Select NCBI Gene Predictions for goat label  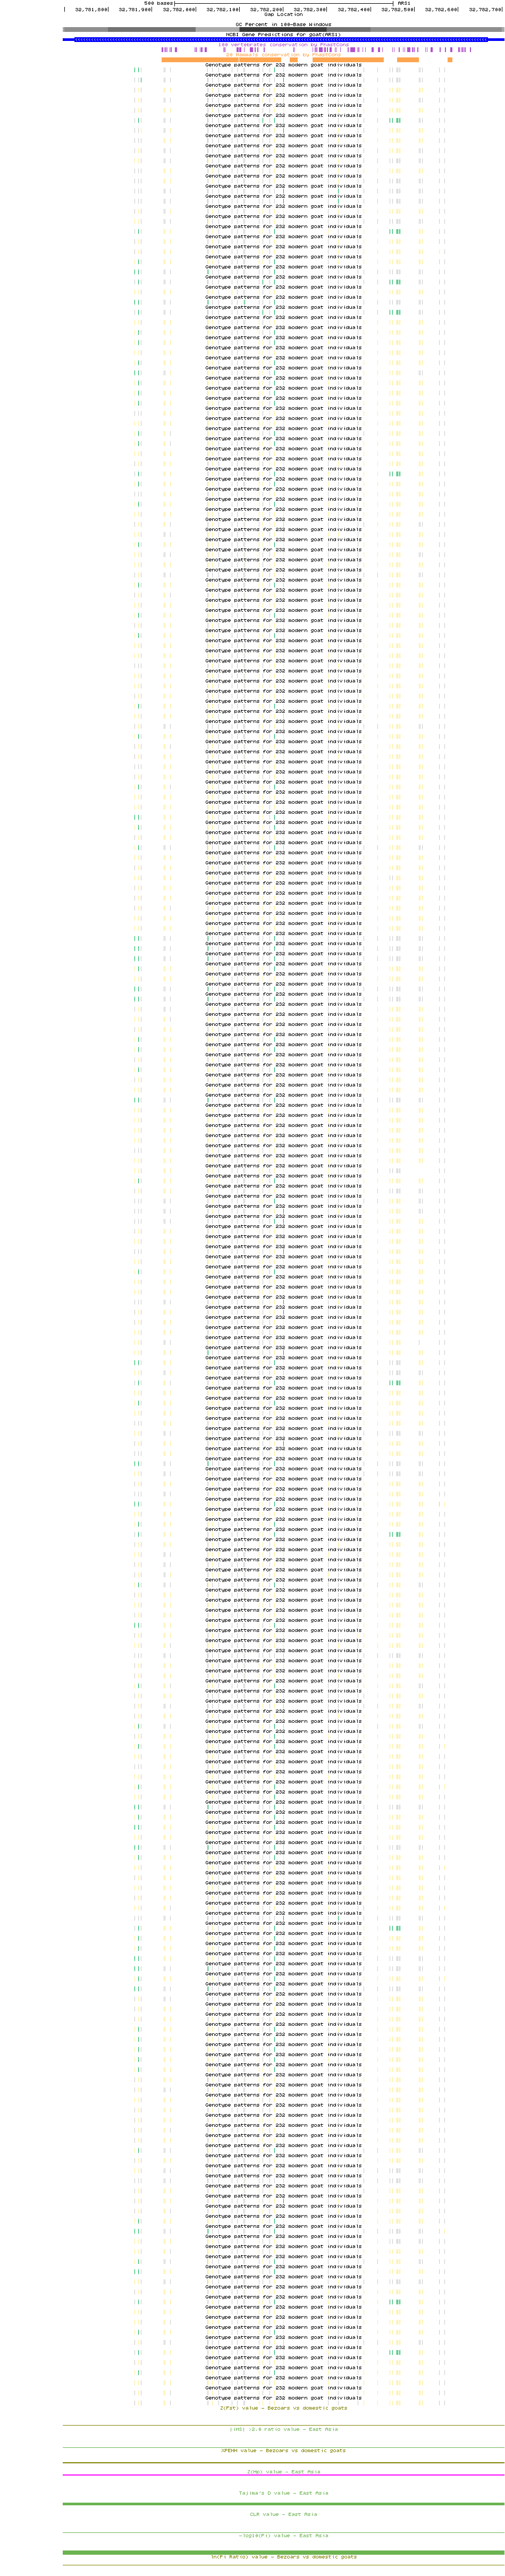[283, 34]
